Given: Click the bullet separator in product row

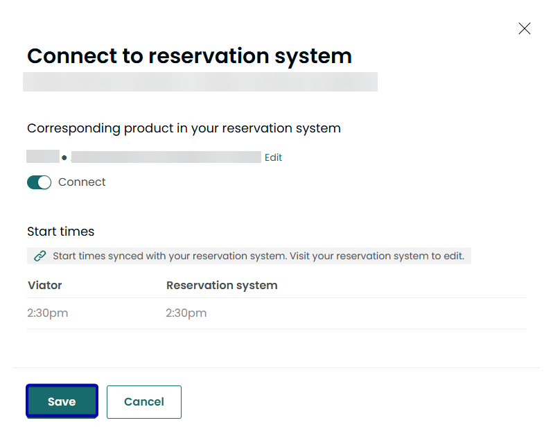Looking at the screenshot, I should (x=64, y=158).
